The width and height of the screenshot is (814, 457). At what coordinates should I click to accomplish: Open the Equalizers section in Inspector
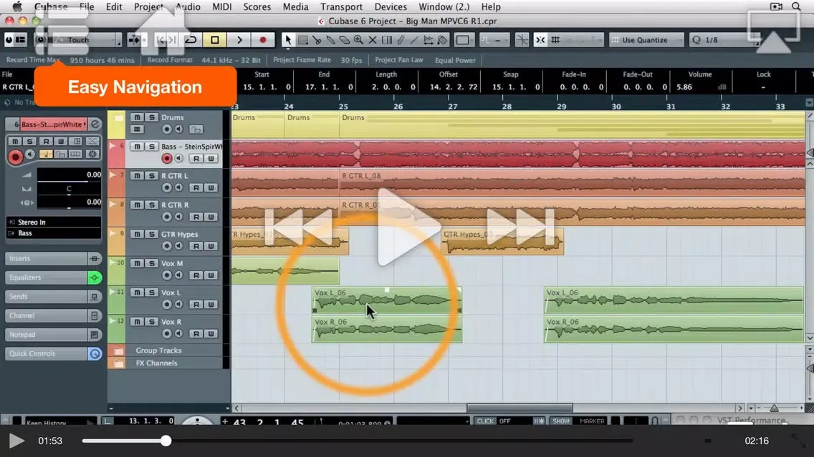46,277
